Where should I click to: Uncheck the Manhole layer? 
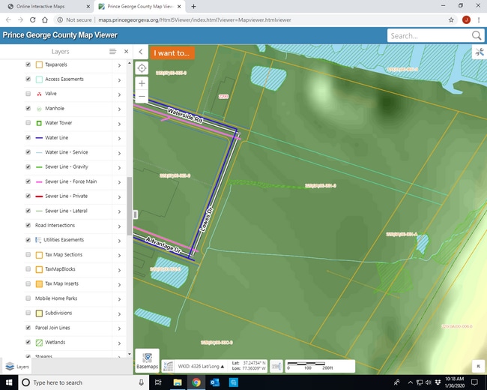(28, 109)
